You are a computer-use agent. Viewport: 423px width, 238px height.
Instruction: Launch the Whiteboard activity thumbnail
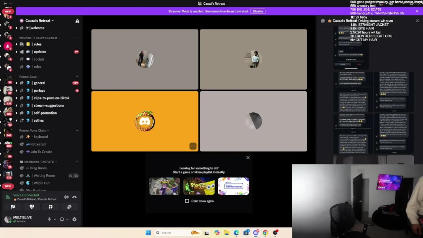233,186
